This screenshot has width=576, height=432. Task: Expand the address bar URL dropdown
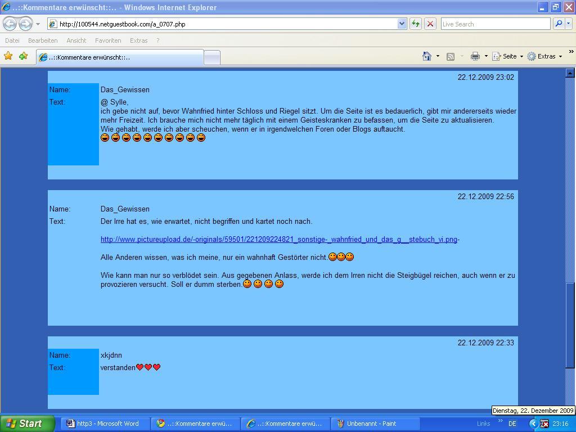(x=402, y=24)
